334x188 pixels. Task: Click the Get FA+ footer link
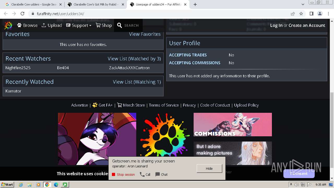[103, 105]
